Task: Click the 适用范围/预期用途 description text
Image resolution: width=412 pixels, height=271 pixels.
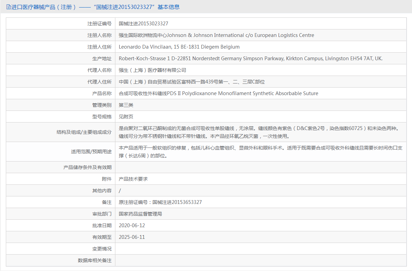Action: tap(260, 152)
